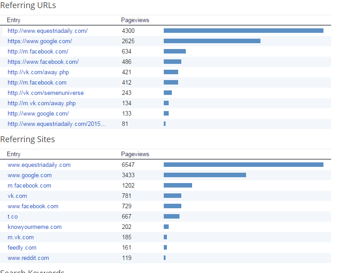Click the 486 pageviews value
The height and width of the screenshot is (273, 341).
(x=126, y=62)
